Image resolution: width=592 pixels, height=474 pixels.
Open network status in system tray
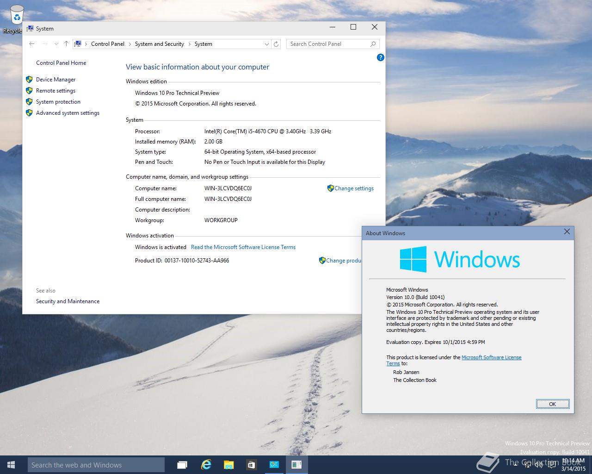tap(528, 465)
